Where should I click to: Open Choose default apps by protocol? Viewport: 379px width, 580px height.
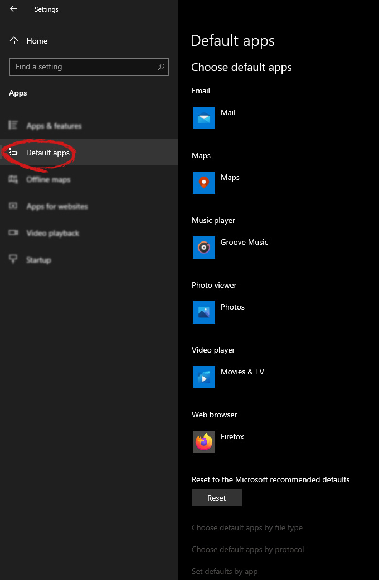pyautogui.click(x=247, y=549)
